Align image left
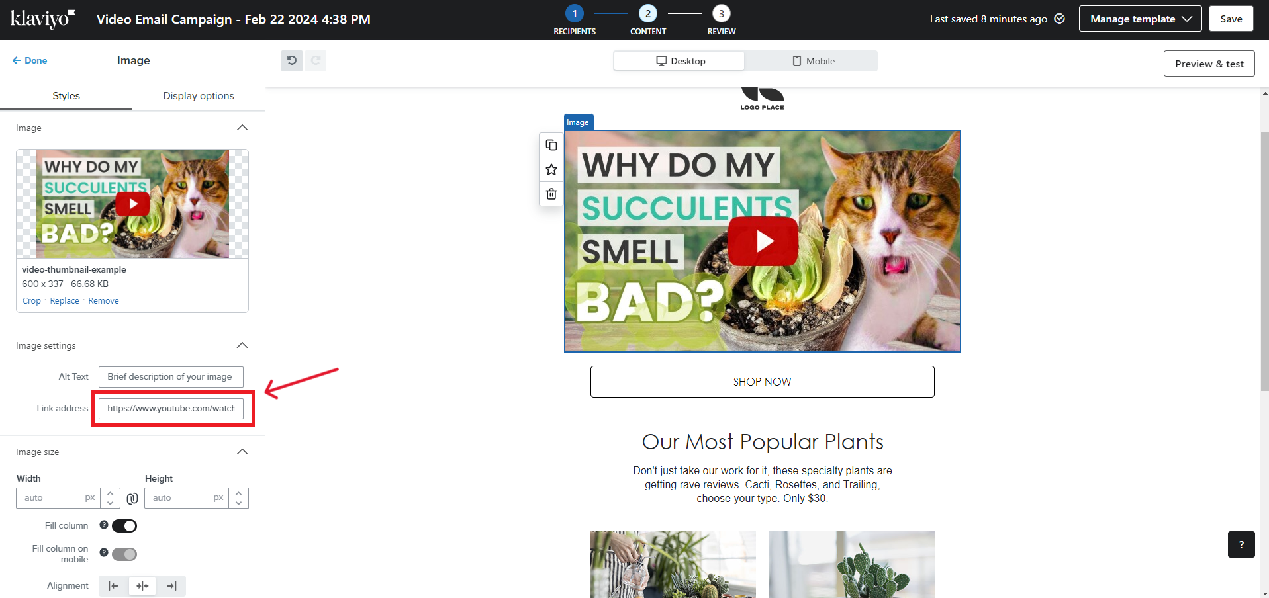The height and width of the screenshot is (598, 1269). click(113, 586)
